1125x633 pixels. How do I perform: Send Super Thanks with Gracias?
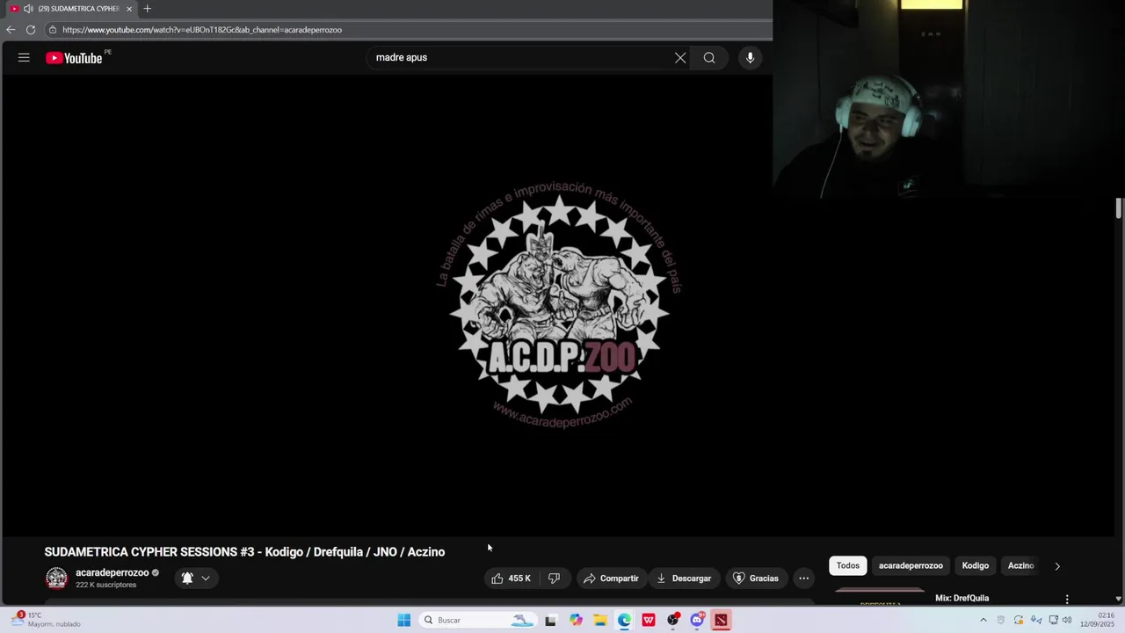click(x=756, y=578)
